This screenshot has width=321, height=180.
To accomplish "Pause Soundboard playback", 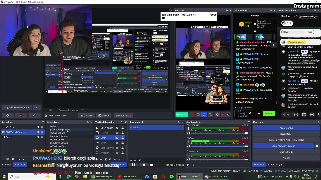I will (x=133, y=165).
